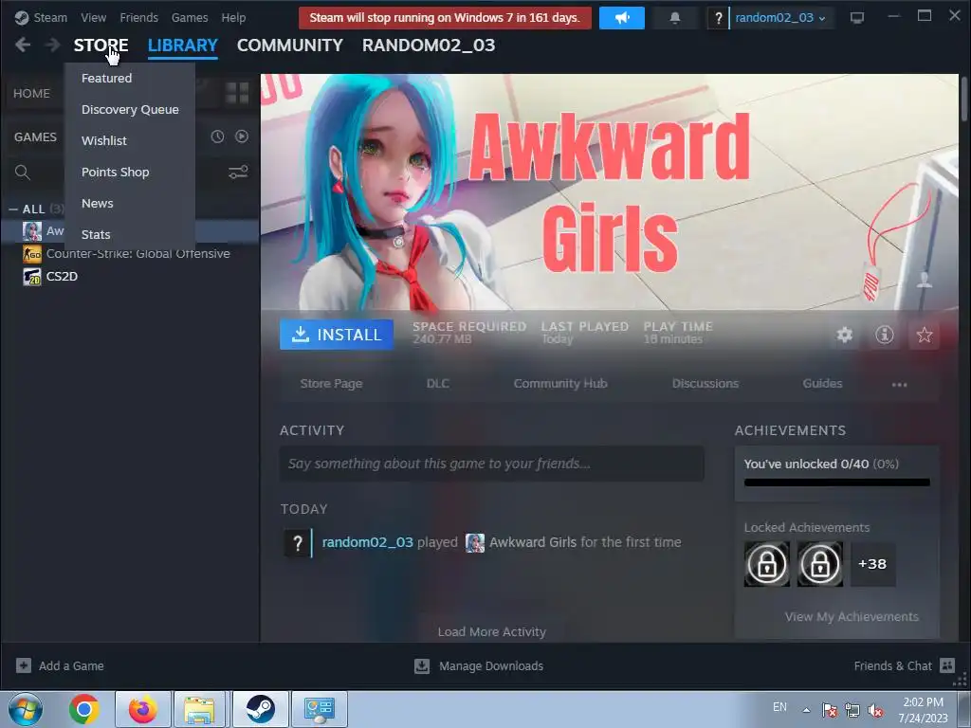Switch to the STORE tab
The image size is (971, 728).
pyautogui.click(x=101, y=45)
